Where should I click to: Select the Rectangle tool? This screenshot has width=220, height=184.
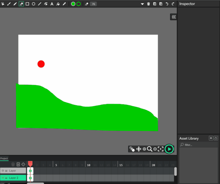[x=28, y=4]
